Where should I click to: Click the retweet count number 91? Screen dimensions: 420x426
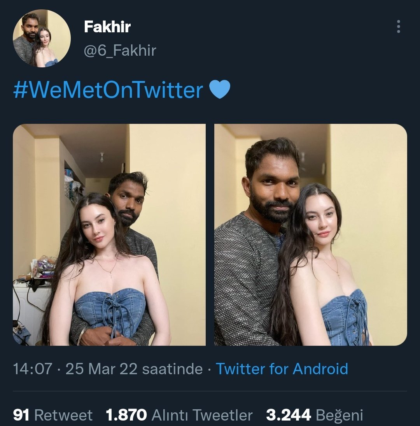click(x=21, y=415)
